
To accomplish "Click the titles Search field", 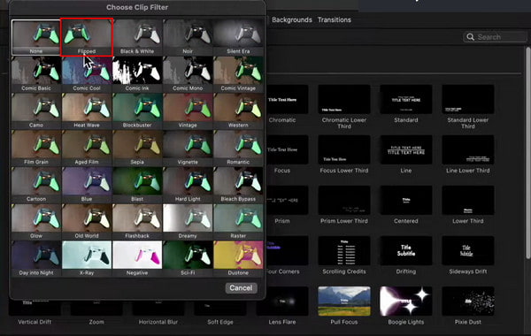I will (495, 37).
